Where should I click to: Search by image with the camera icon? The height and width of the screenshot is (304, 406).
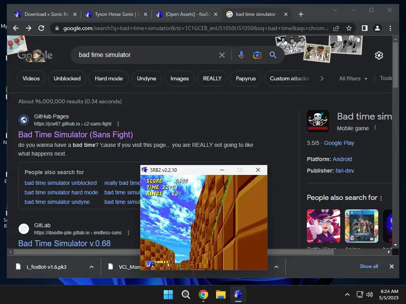tap(257, 55)
